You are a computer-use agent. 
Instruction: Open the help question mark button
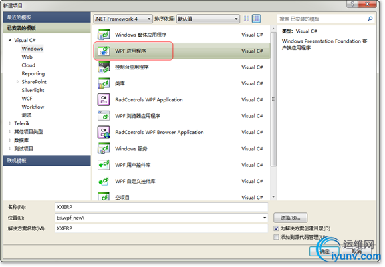pos(352,4)
